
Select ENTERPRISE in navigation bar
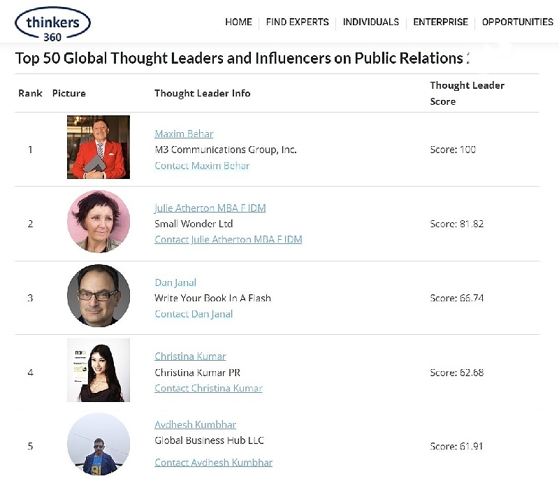(440, 22)
